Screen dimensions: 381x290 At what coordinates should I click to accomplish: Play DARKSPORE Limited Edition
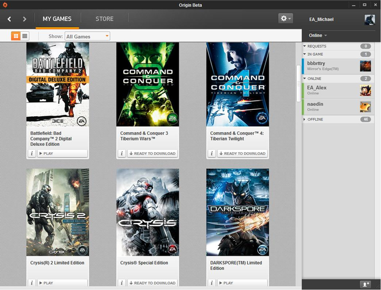242,283
